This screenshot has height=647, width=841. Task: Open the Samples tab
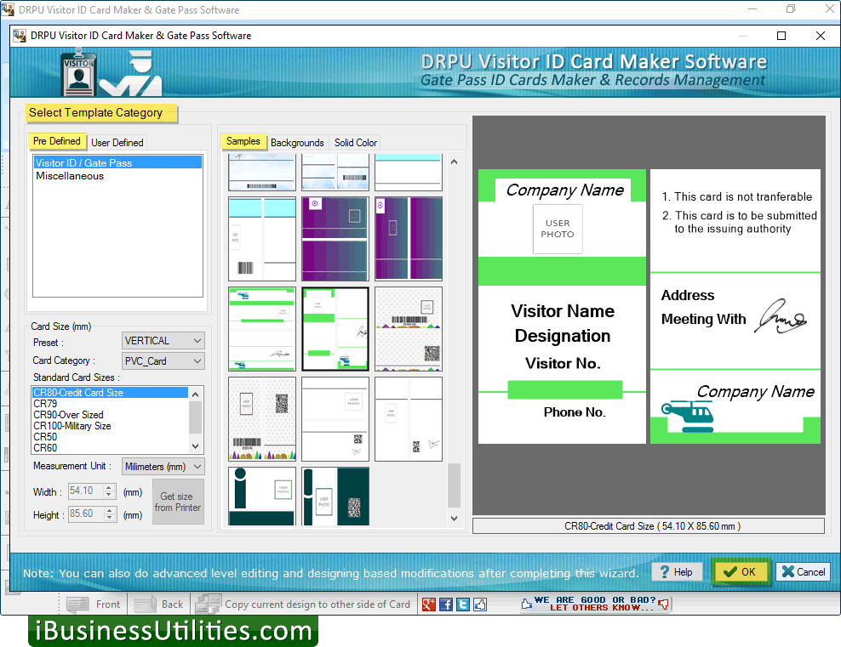pyautogui.click(x=243, y=141)
